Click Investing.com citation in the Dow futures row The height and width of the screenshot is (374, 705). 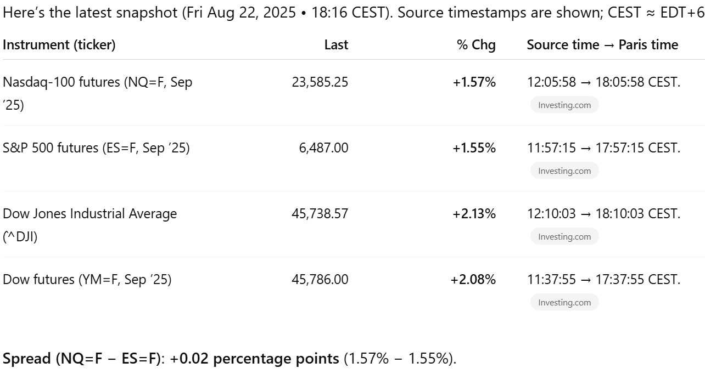pyautogui.click(x=564, y=303)
